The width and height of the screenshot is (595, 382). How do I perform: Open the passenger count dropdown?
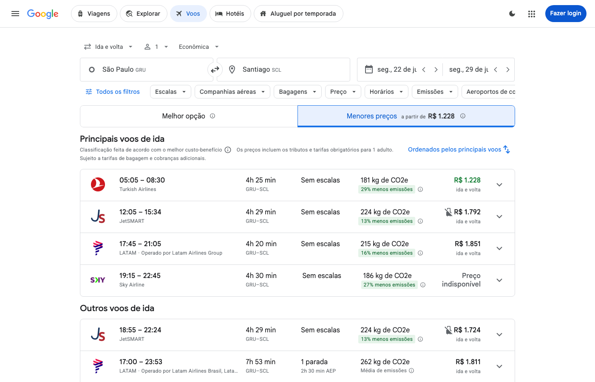(x=156, y=47)
